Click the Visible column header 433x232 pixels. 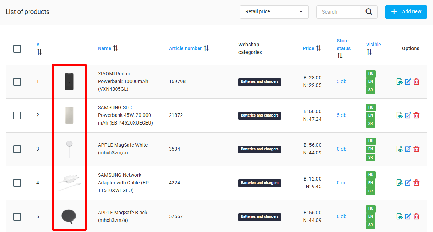[x=373, y=45]
